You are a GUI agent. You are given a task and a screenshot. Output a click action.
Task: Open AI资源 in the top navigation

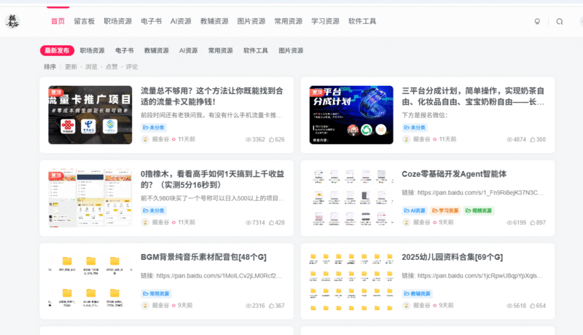coord(181,21)
